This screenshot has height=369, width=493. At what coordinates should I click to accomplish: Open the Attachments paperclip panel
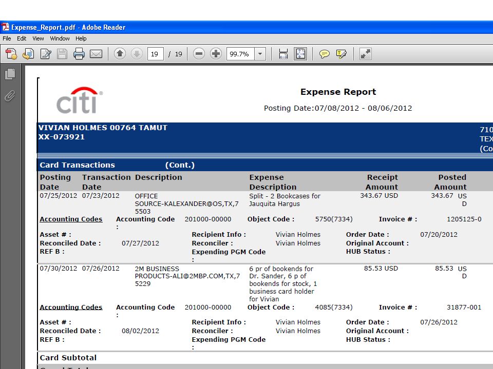[10, 96]
